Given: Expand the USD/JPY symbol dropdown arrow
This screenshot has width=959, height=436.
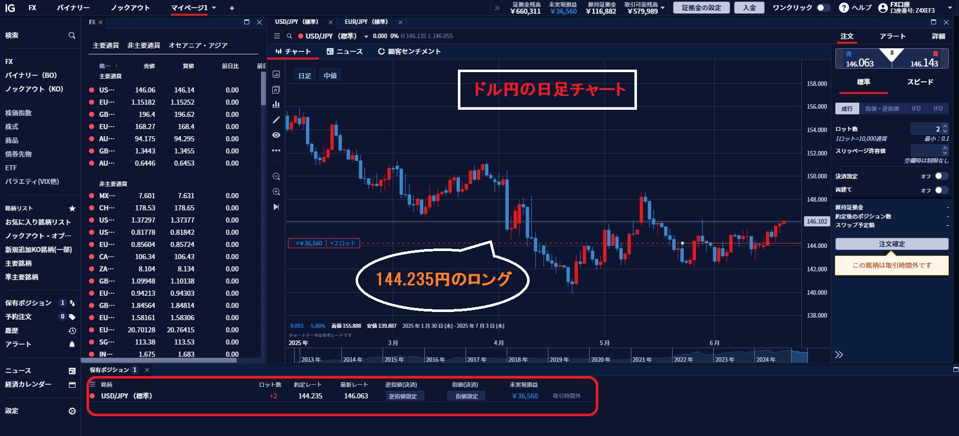Looking at the screenshot, I should [366, 37].
